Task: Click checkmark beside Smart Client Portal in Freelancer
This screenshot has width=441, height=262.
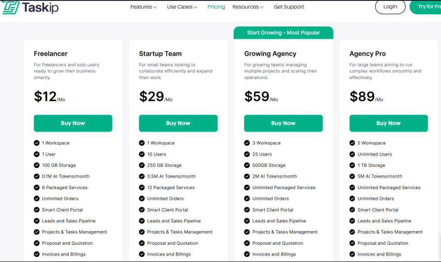Action: click(36, 209)
